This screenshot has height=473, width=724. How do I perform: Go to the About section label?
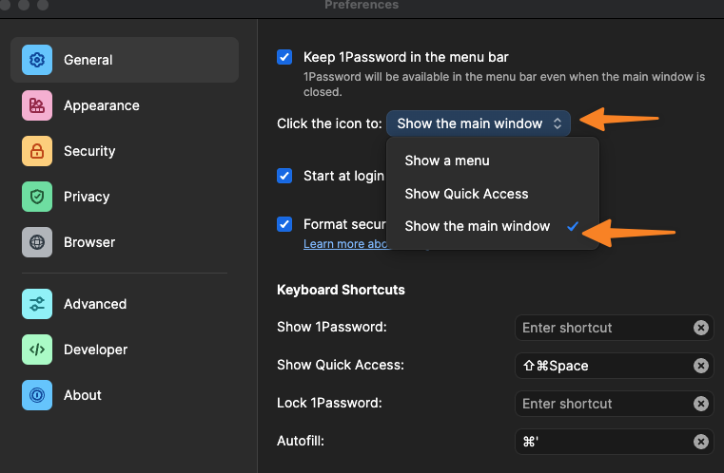pyautogui.click(x=83, y=395)
